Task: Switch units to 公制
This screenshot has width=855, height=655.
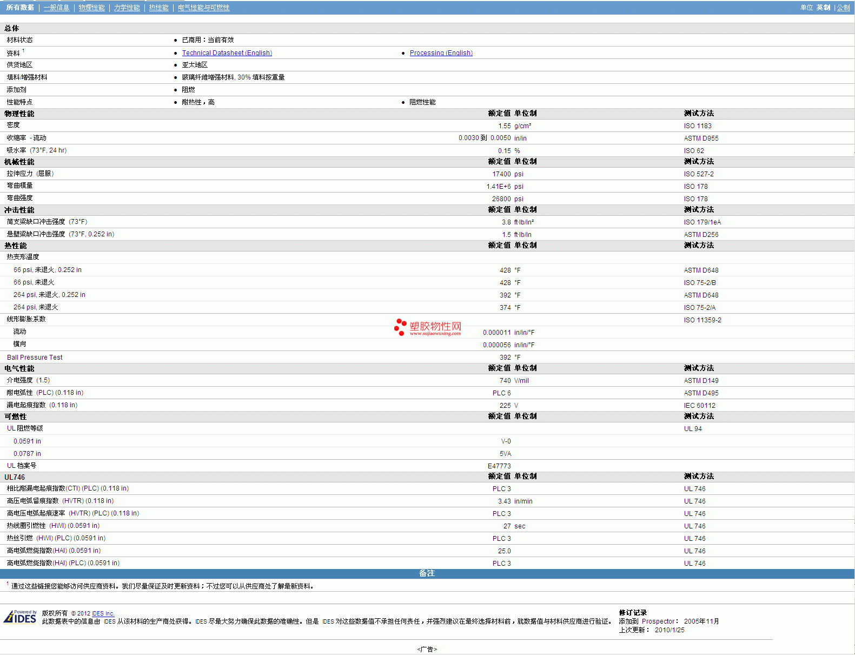Action: pos(844,8)
